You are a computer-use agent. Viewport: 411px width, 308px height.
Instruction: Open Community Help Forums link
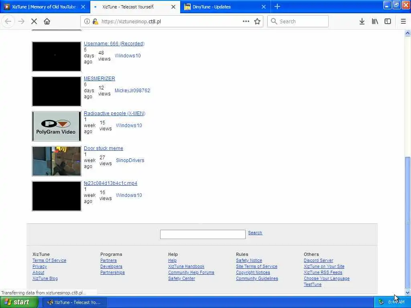(x=191, y=272)
